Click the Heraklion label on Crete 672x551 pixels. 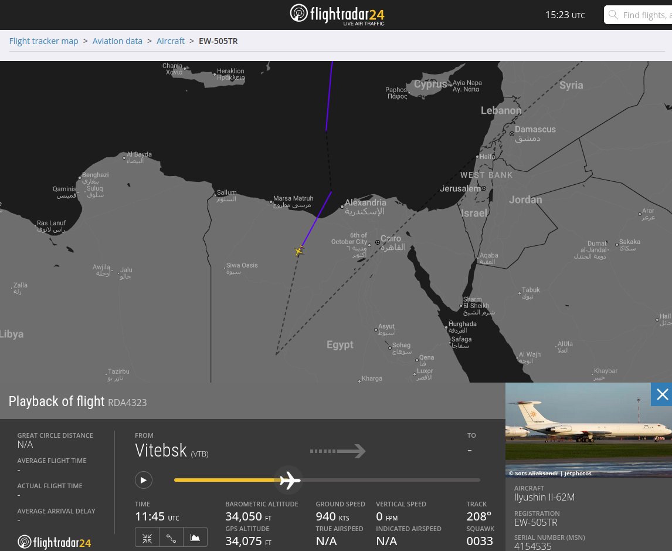coord(230,74)
